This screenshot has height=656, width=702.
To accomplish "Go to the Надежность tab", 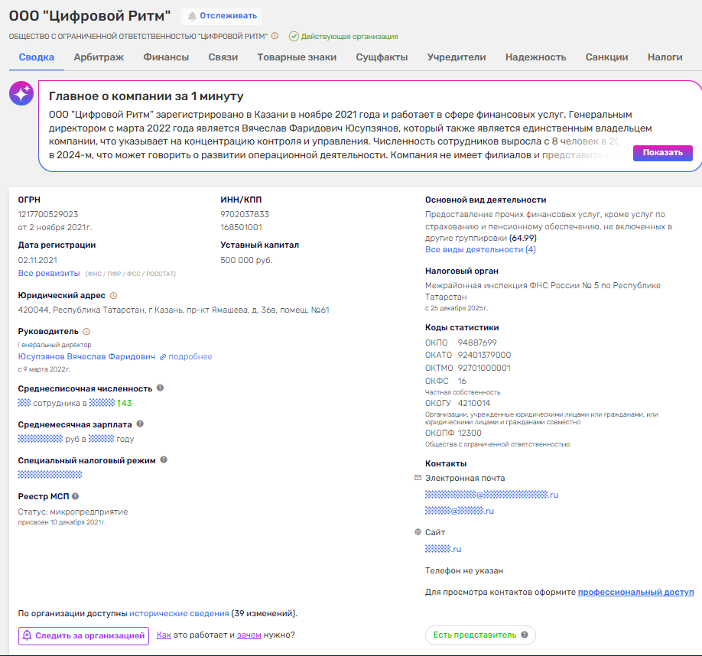I will click(x=535, y=57).
